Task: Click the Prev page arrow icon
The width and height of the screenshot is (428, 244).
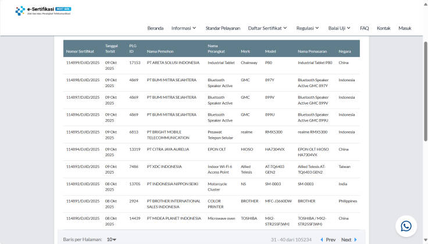Action: [321, 239]
